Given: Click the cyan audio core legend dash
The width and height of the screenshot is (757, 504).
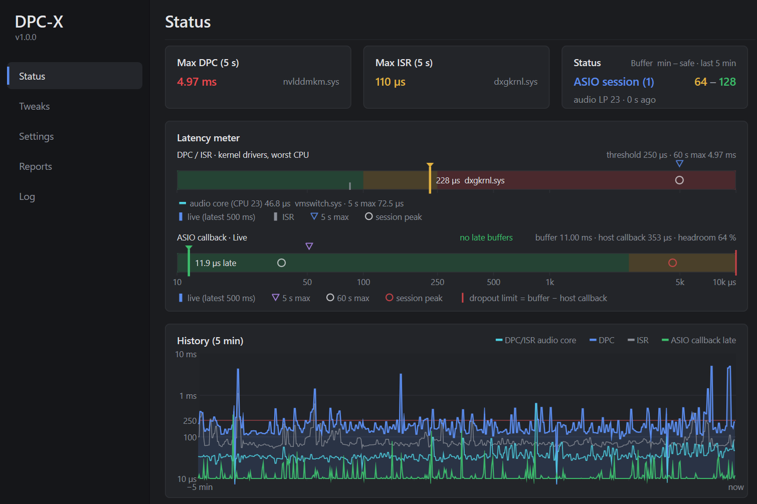Looking at the screenshot, I should 182,203.
